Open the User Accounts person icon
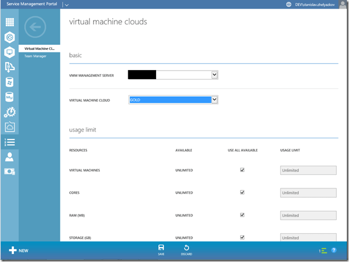This screenshot has width=349, height=262. (9, 157)
